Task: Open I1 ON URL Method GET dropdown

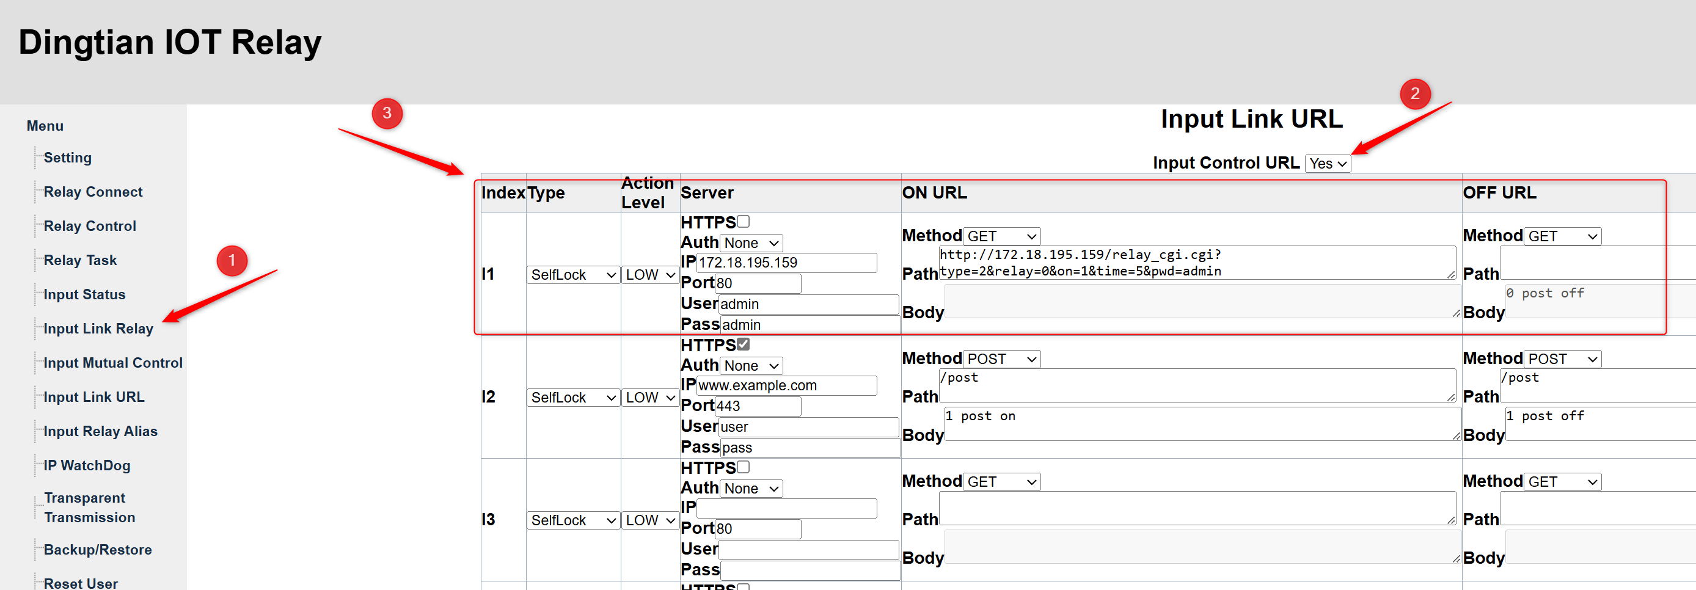Action: [1001, 236]
